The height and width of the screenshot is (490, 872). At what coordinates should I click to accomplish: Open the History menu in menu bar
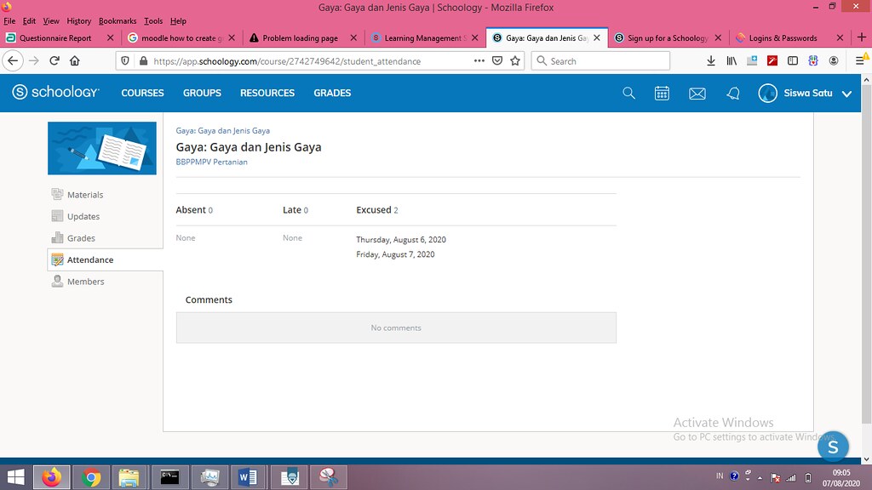[x=79, y=21]
